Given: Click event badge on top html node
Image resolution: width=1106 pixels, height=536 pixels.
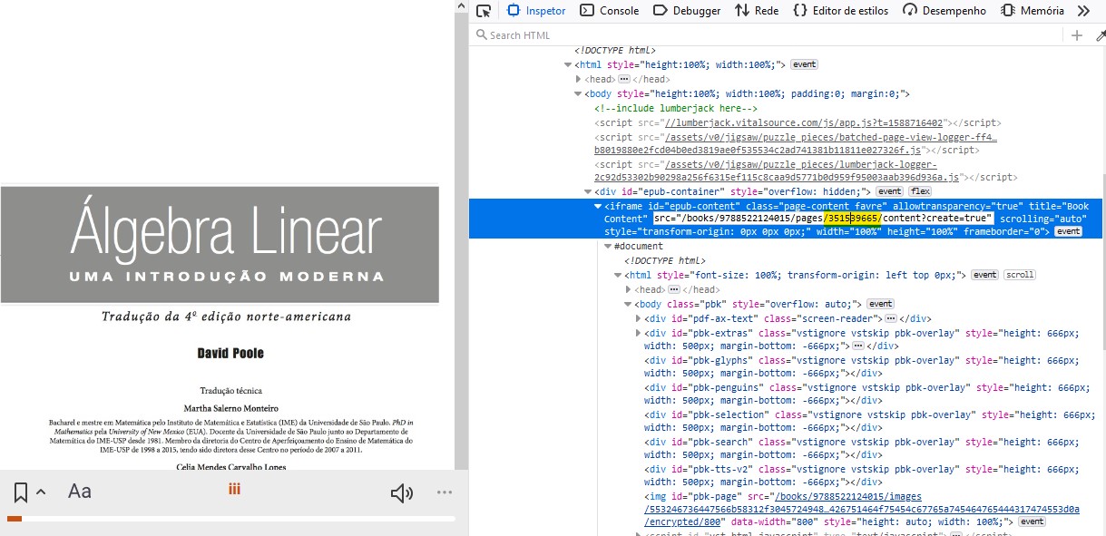Looking at the screenshot, I should (x=804, y=65).
